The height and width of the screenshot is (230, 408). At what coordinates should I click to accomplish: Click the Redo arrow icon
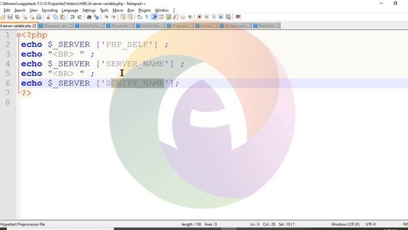(80, 17)
